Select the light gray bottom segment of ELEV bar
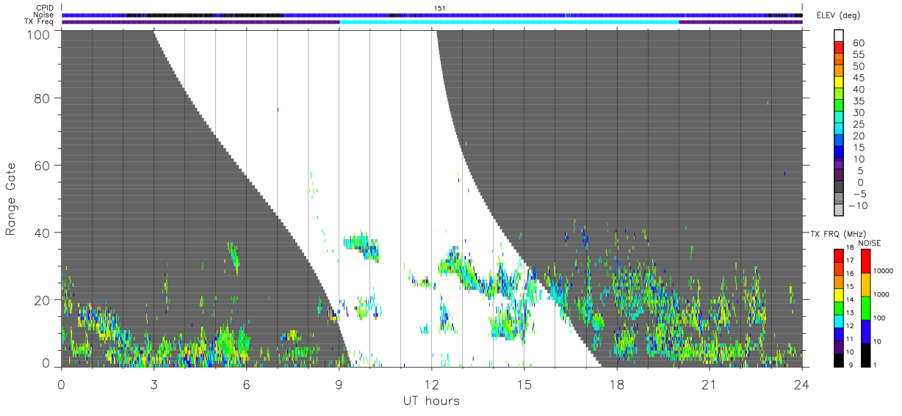Viewport: 902px width, 416px height. point(839,211)
